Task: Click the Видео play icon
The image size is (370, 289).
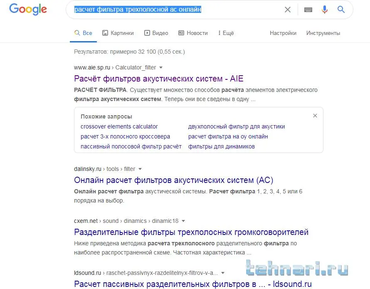Action: (x=147, y=33)
